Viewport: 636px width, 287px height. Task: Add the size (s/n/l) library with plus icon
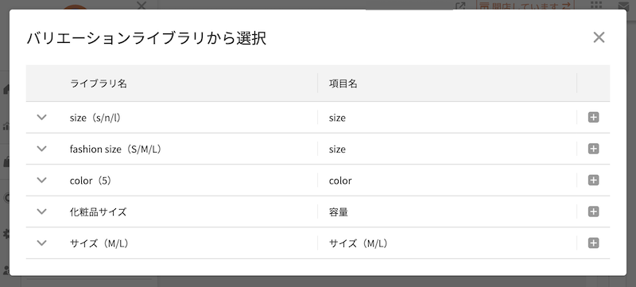click(x=593, y=118)
